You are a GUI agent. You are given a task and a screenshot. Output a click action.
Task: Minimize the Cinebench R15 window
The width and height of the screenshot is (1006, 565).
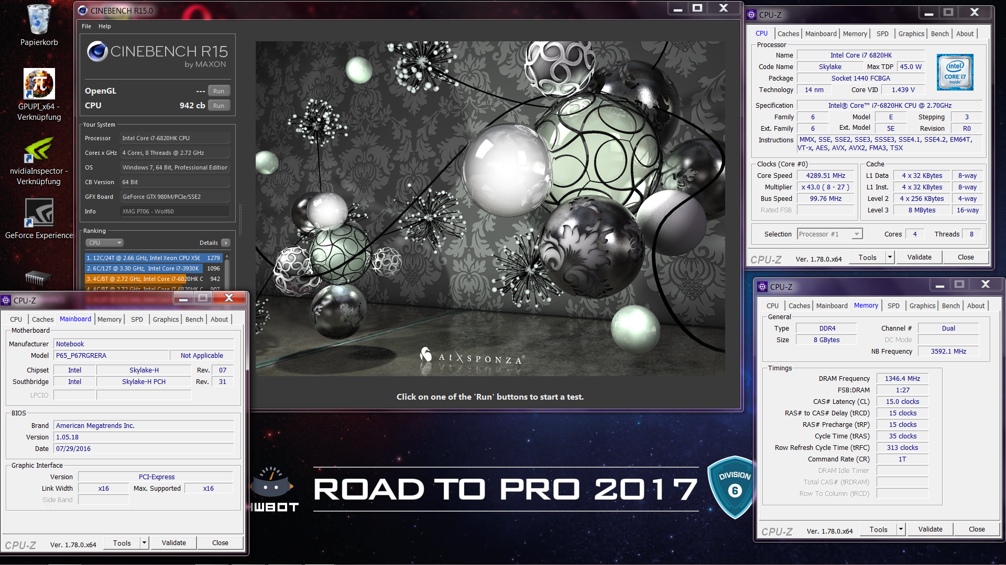click(677, 8)
